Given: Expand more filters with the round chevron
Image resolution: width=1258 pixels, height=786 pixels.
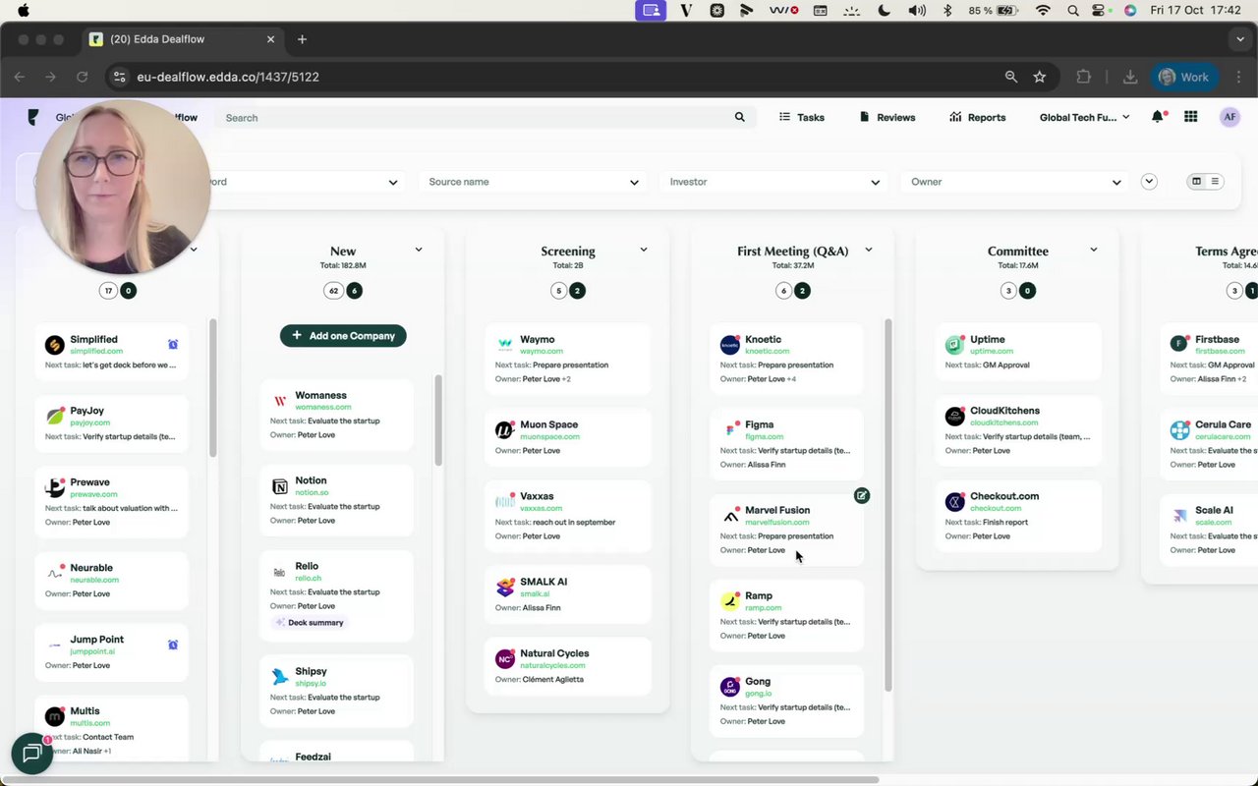Looking at the screenshot, I should coord(1149,182).
